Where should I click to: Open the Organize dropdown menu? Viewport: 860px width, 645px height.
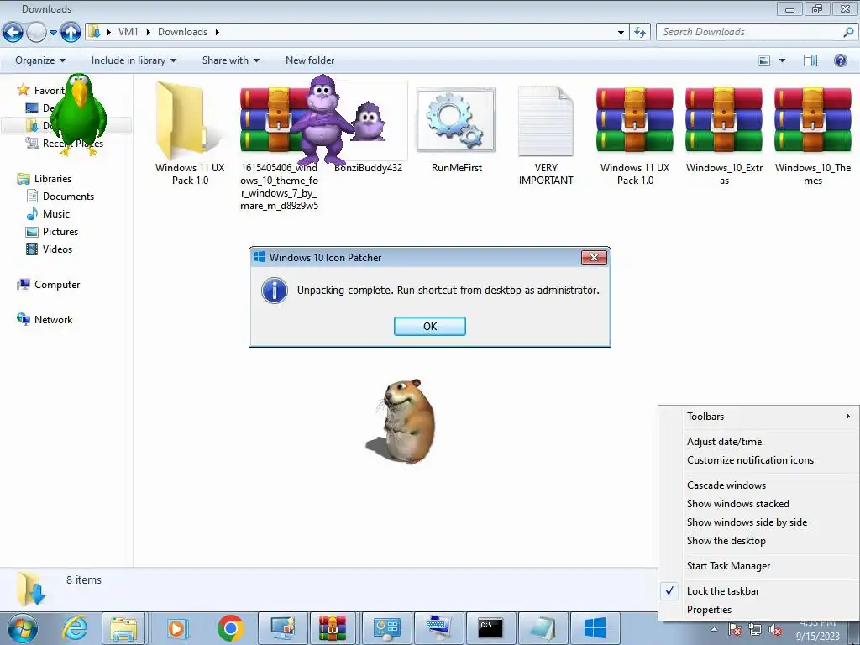click(x=40, y=60)
